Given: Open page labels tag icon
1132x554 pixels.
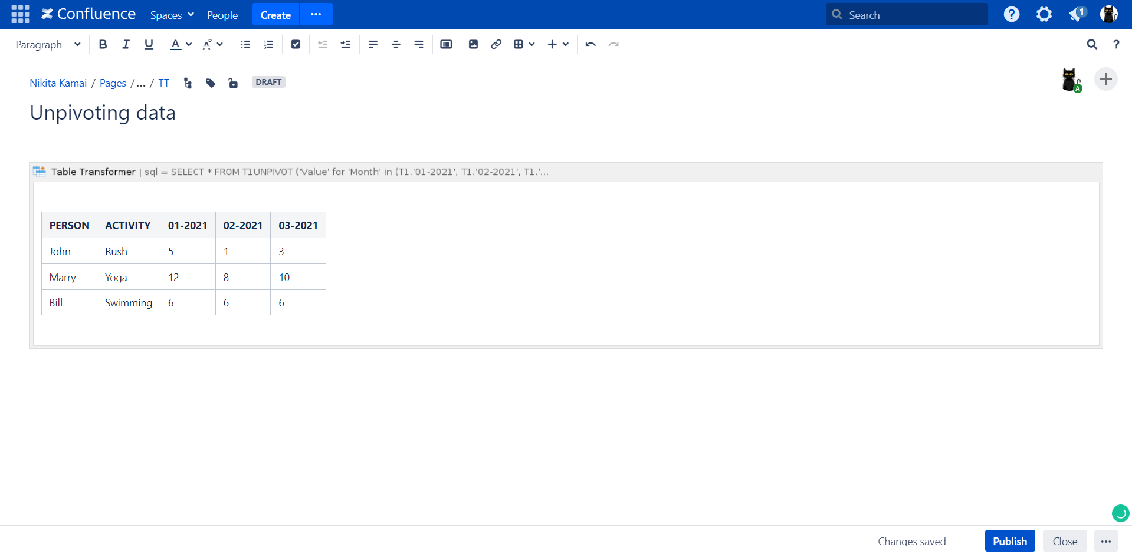Looking at the screenshot, I should tap(211, 83).
